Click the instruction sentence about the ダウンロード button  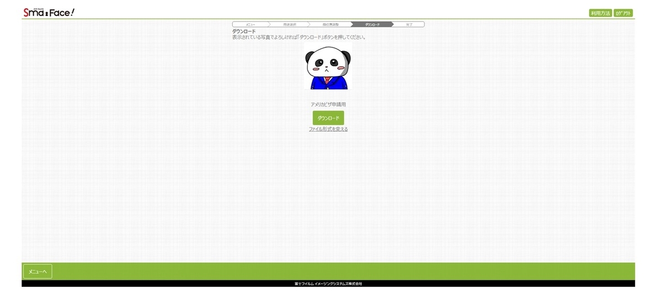[x=299, y=37]
